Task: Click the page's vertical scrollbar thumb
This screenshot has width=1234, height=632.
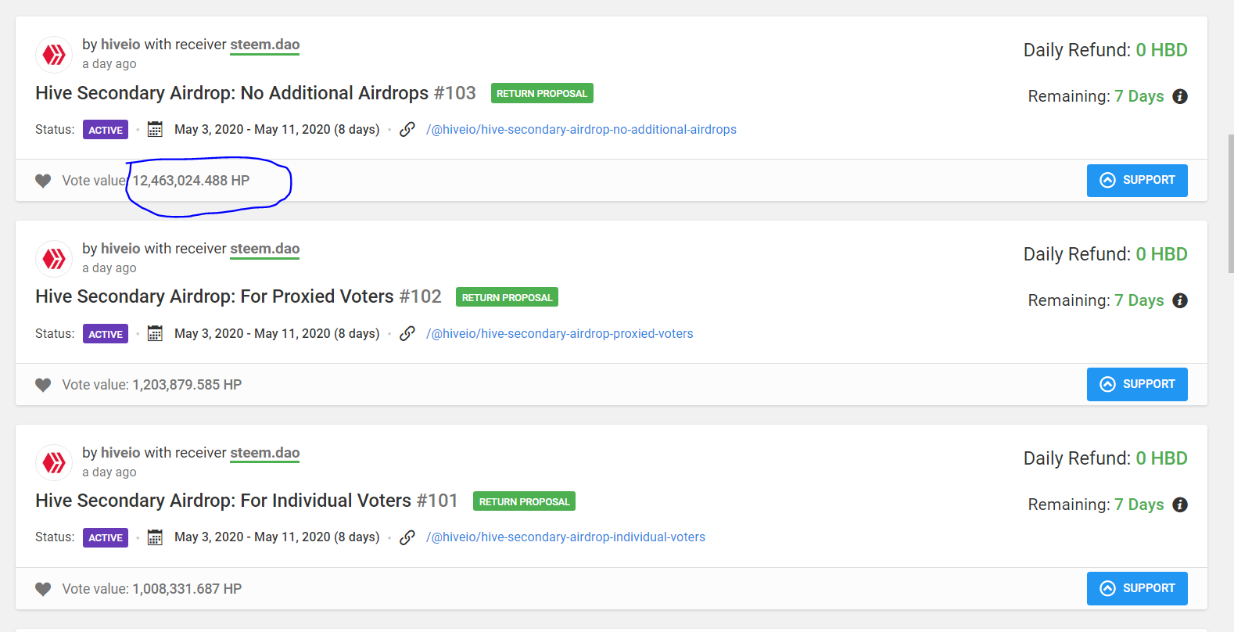Action: (1230, 203)
